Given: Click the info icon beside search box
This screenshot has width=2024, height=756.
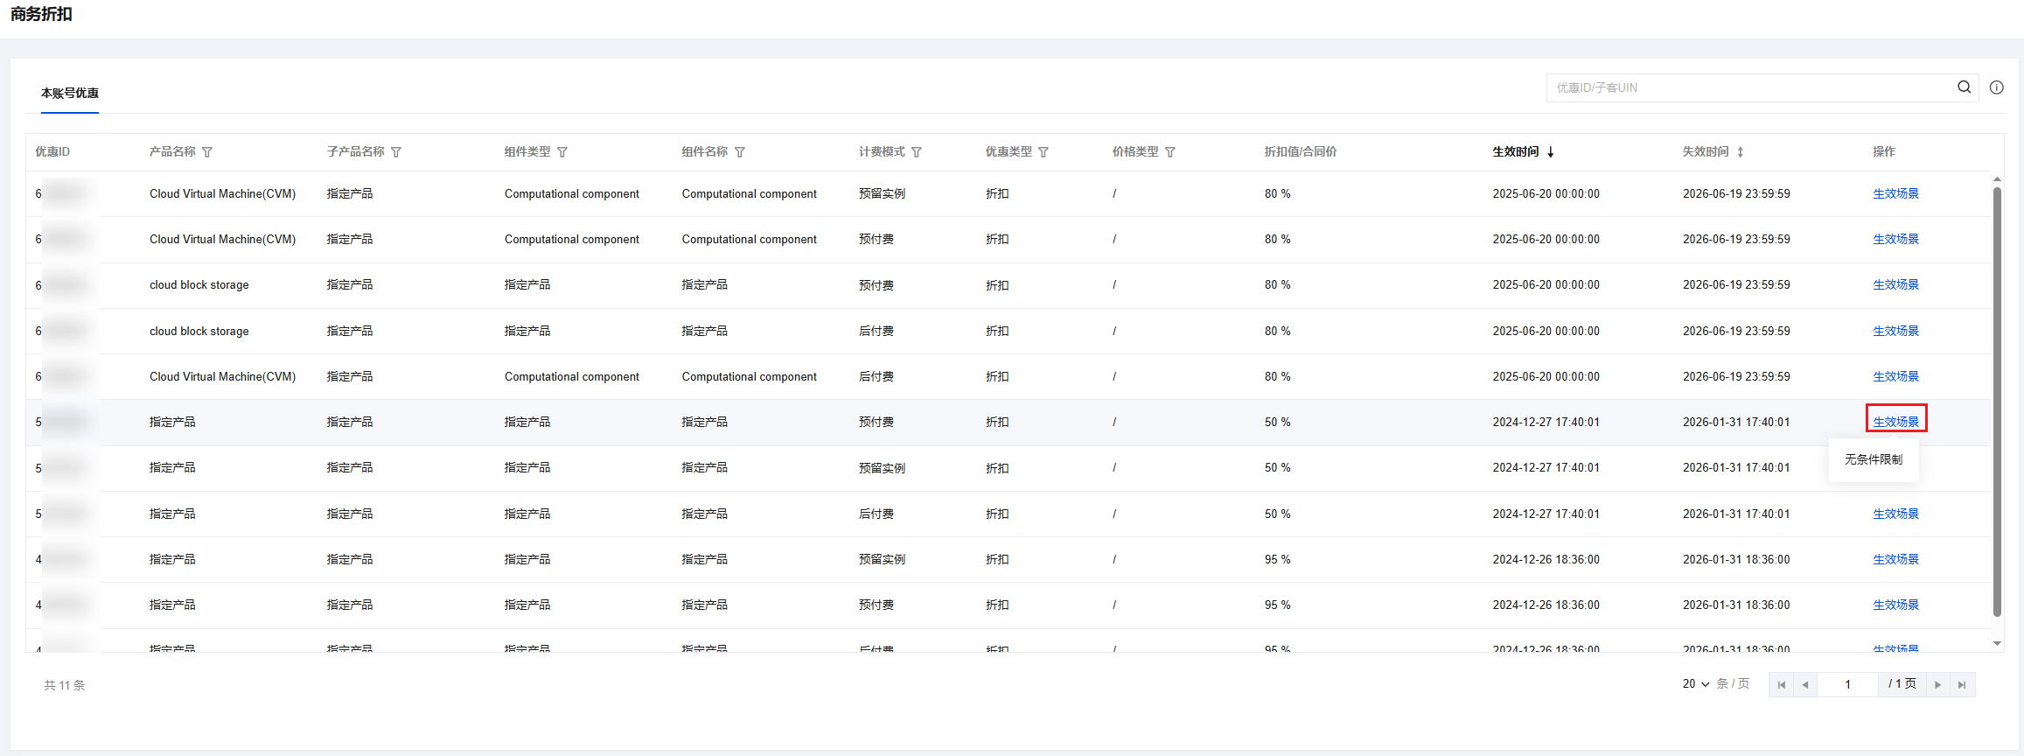Looking at the screenshot, I should coord(1996,87).
